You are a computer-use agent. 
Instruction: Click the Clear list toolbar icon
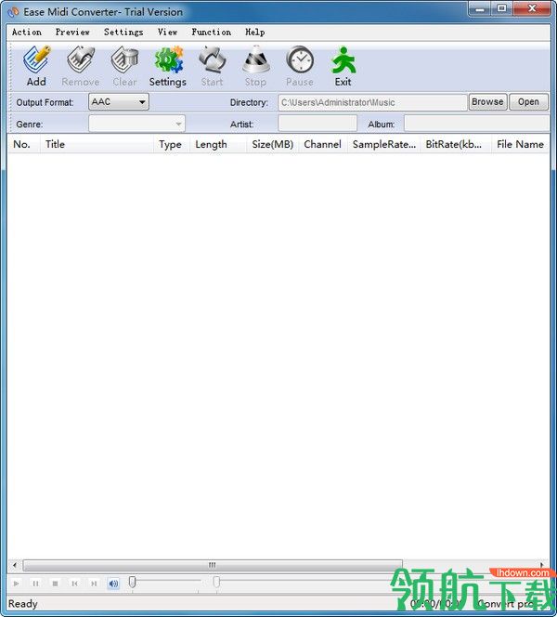tap(124, 60)
